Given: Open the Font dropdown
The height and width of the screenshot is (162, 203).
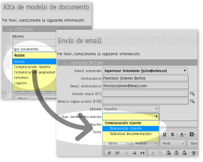Looking at the screenshot, I should (173, 144).
